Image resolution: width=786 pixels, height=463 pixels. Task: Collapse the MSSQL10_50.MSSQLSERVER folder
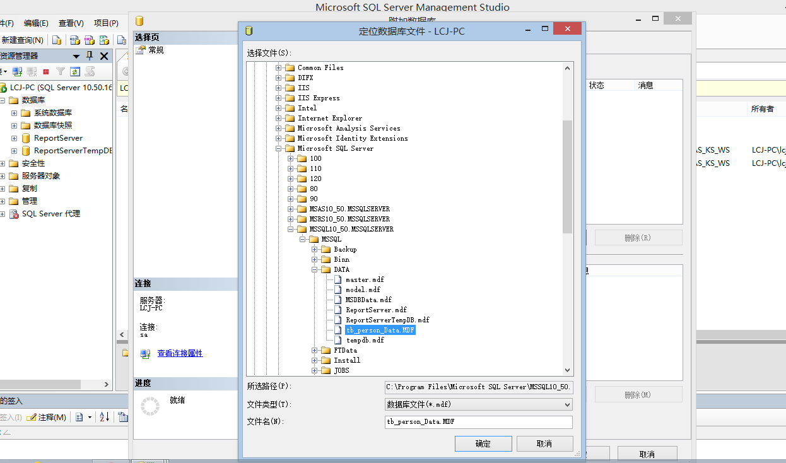coord(291,229)
